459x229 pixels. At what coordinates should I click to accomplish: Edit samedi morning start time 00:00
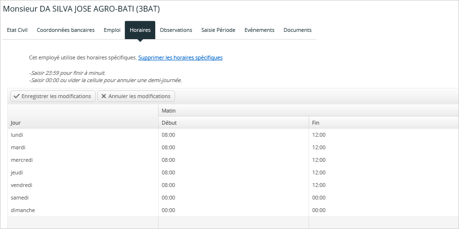point(234,198)
